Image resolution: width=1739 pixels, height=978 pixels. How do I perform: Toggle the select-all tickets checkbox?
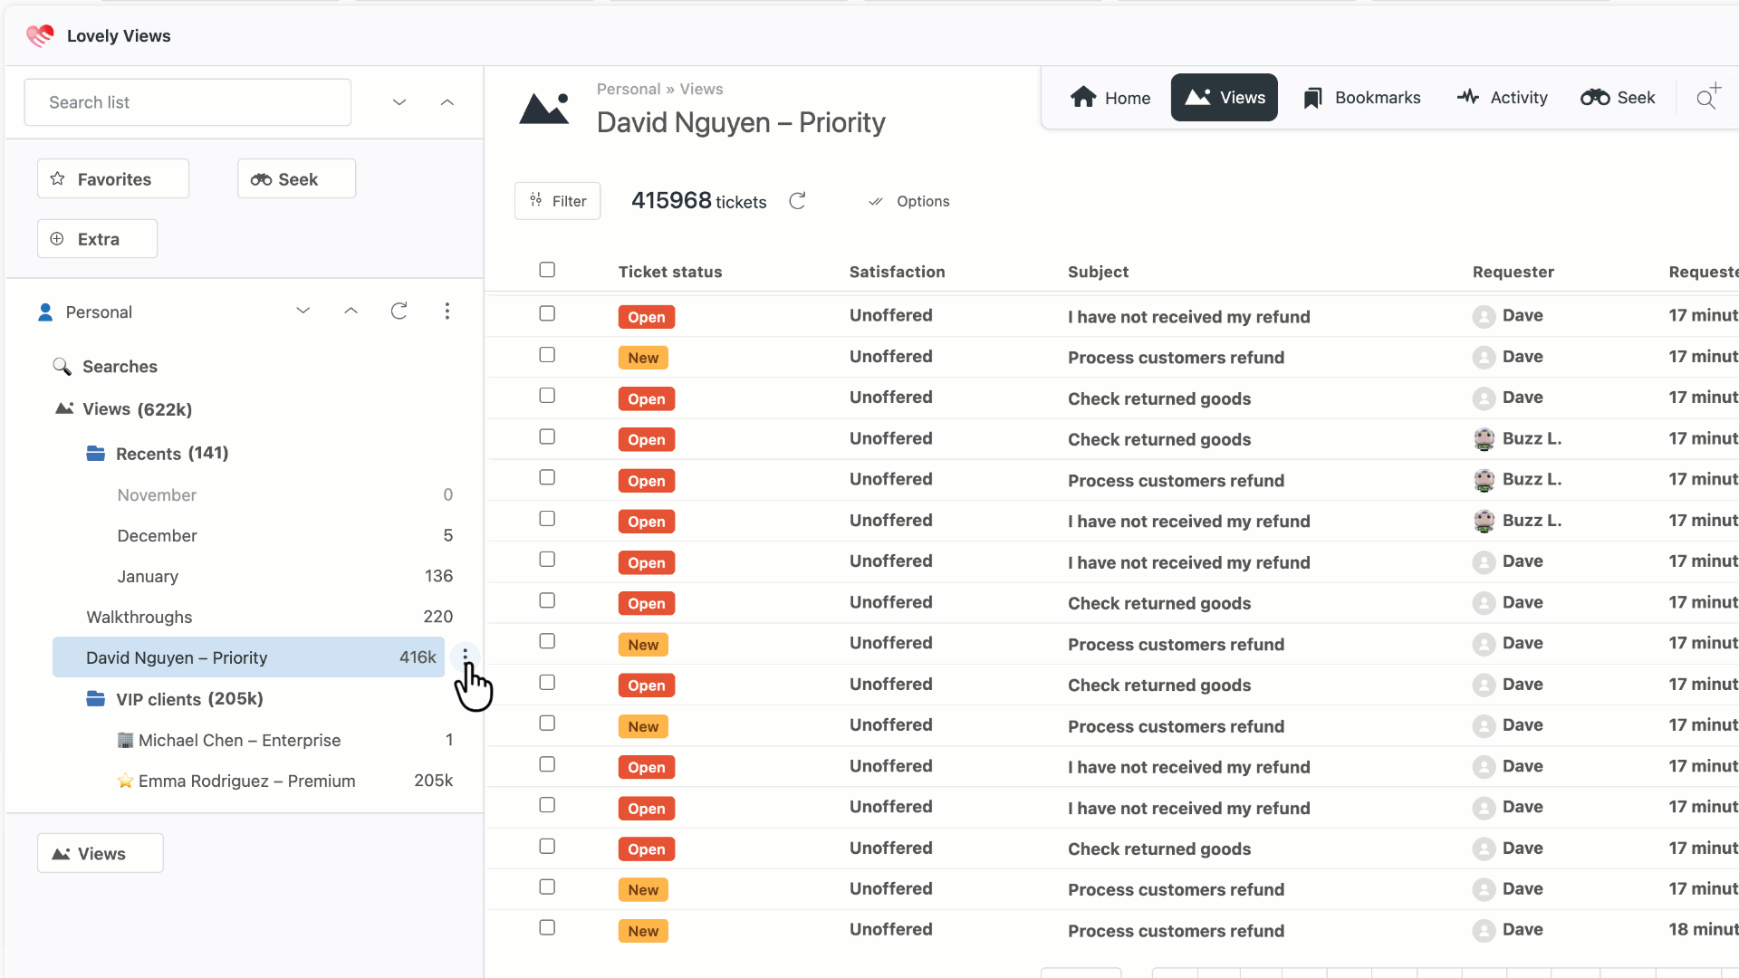[x=547, y=270]
